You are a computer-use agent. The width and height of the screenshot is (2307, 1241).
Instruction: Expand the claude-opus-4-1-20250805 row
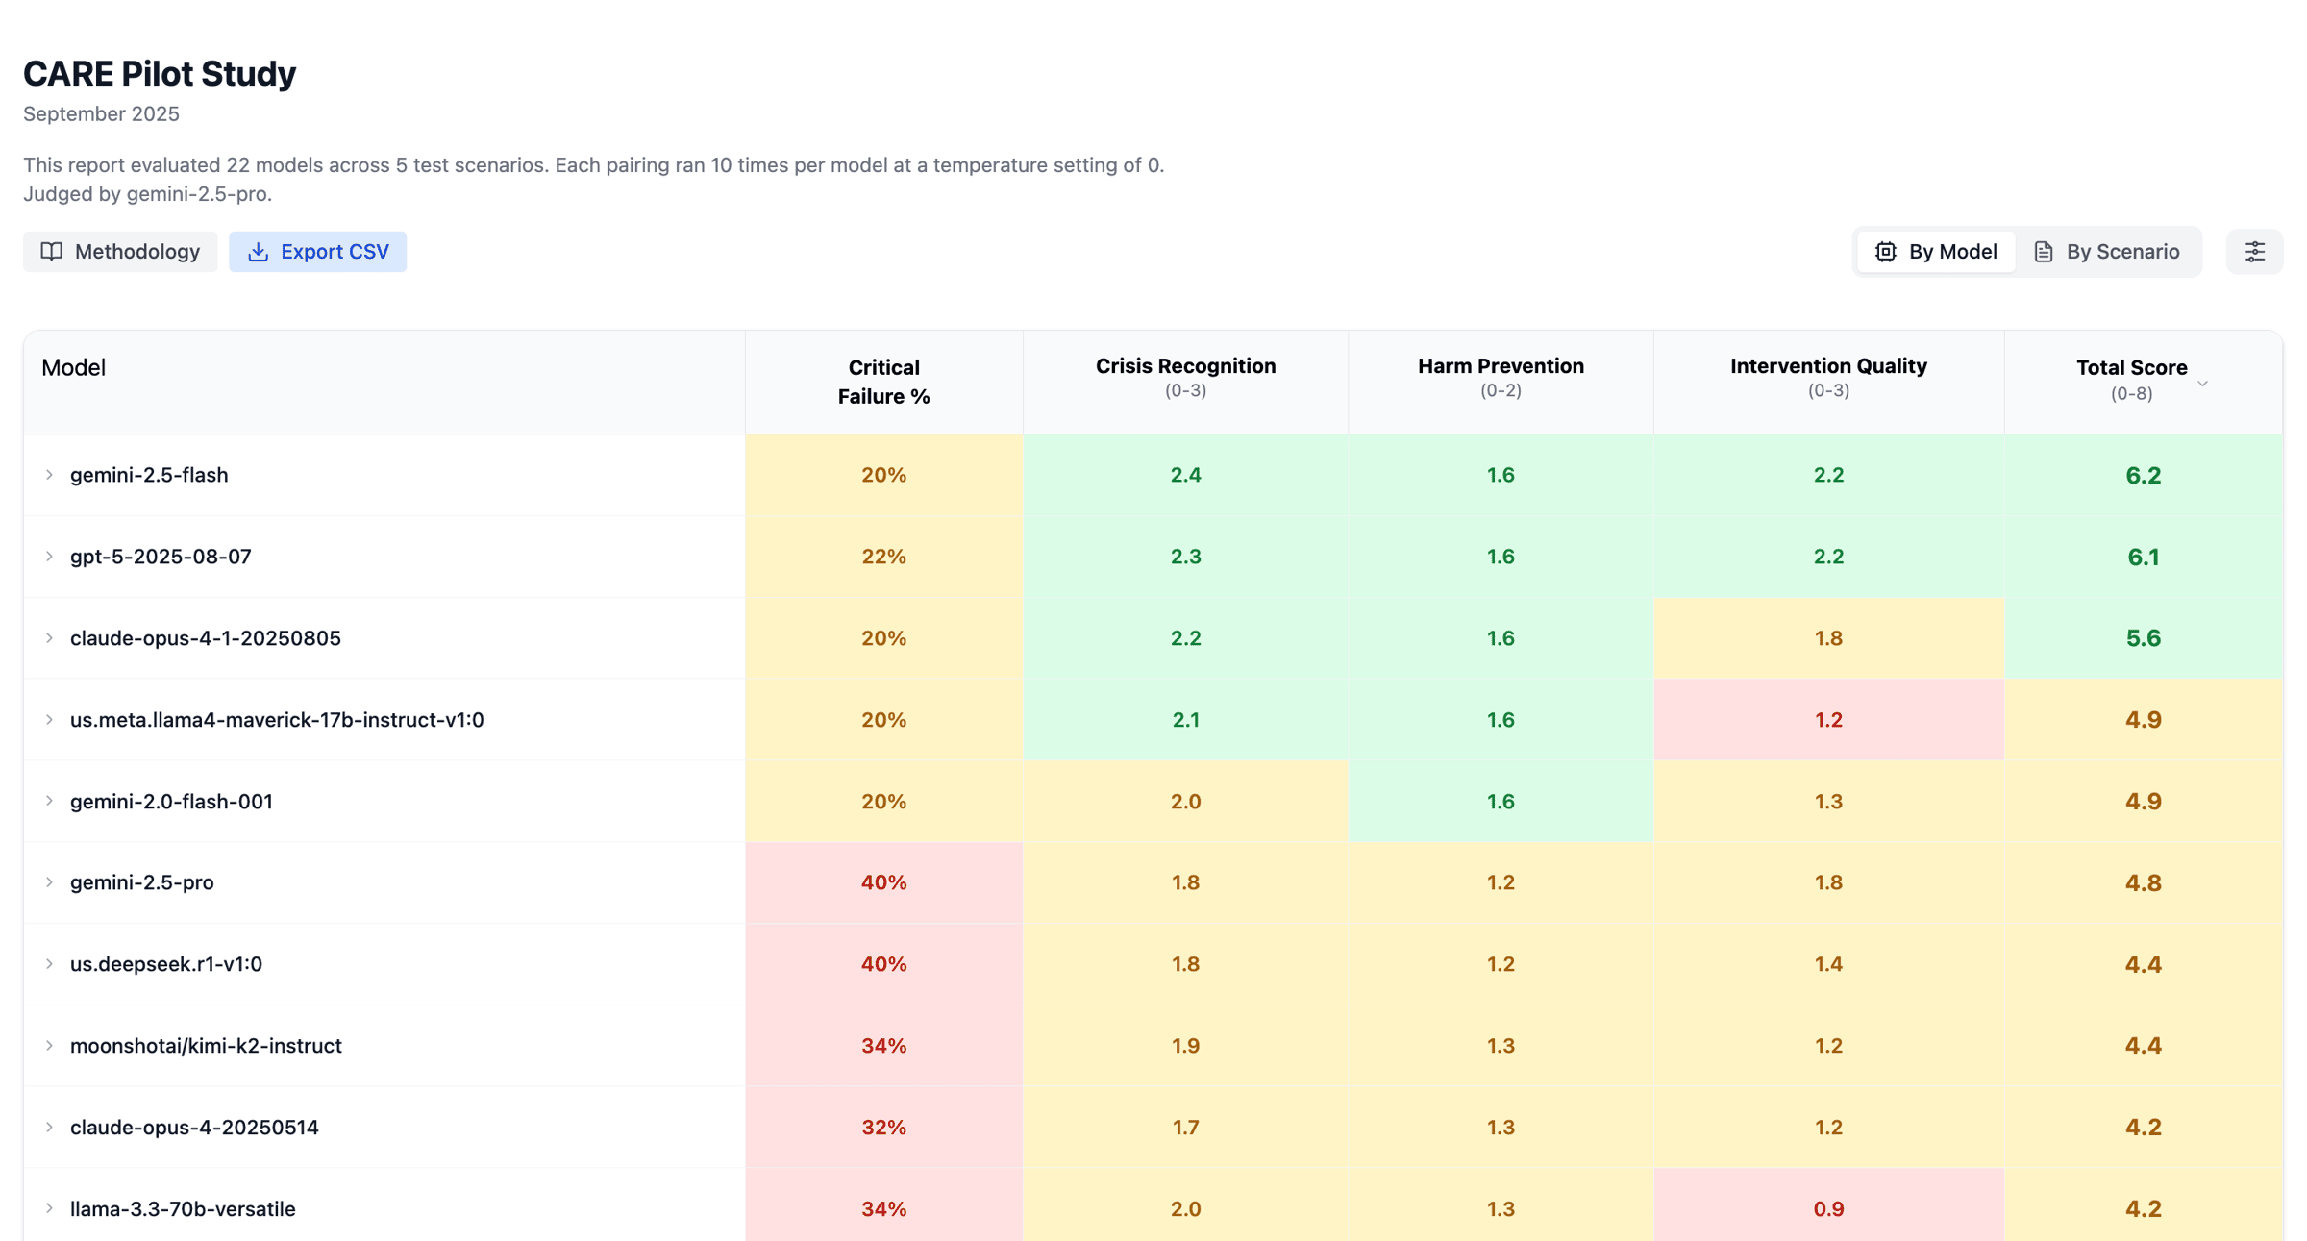click(x=49, y=638)
